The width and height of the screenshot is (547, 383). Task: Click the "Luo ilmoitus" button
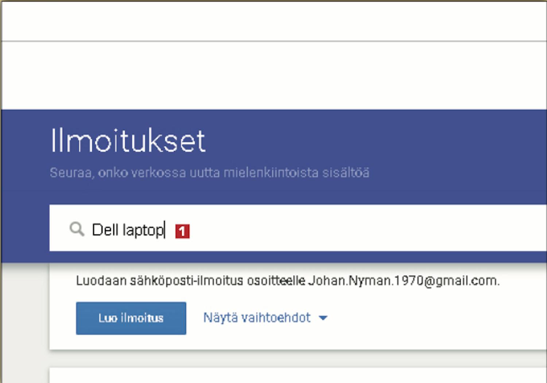131,318
